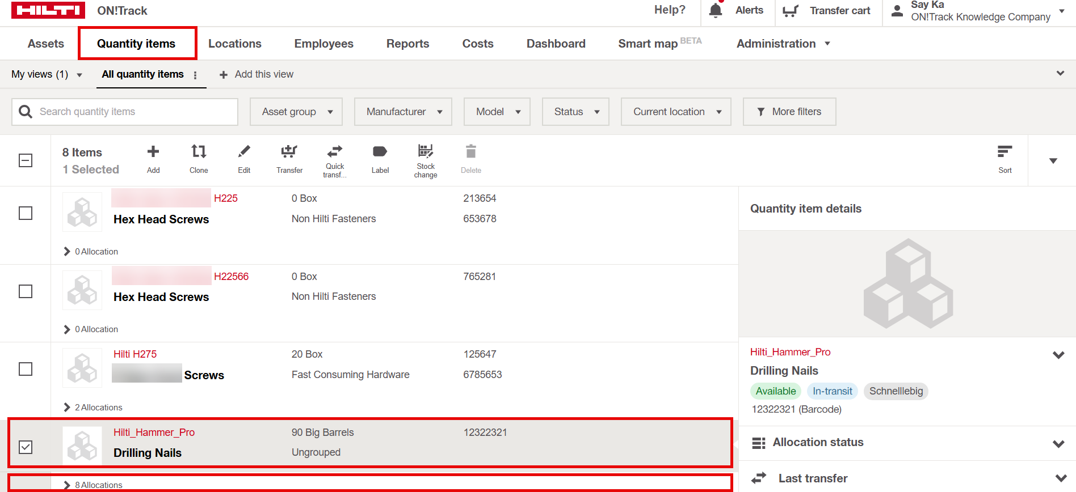The image size is (1076, 492).
Task: Click the Alerts bell icon
Action: click(716, 11)
